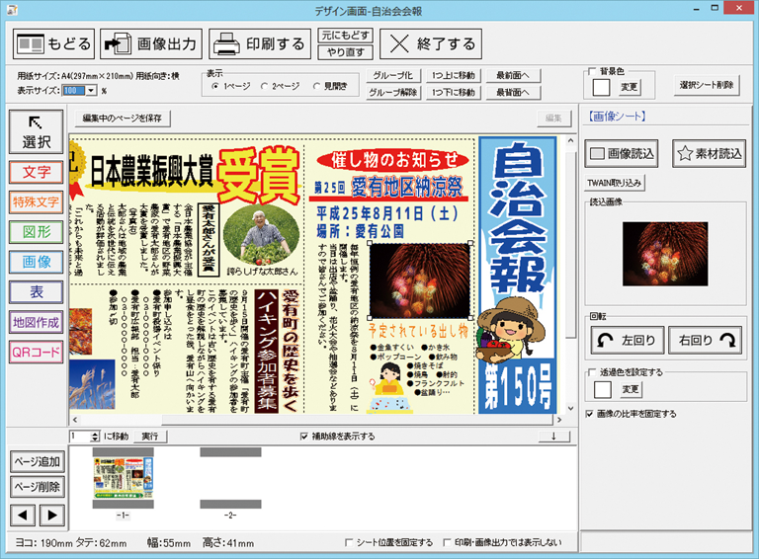Expand the 表示サイズ zoom dropdown

[91, 91]
